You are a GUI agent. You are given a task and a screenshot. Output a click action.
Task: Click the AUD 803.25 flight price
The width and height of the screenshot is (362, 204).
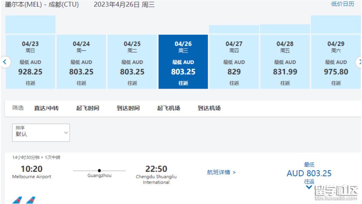309,173
